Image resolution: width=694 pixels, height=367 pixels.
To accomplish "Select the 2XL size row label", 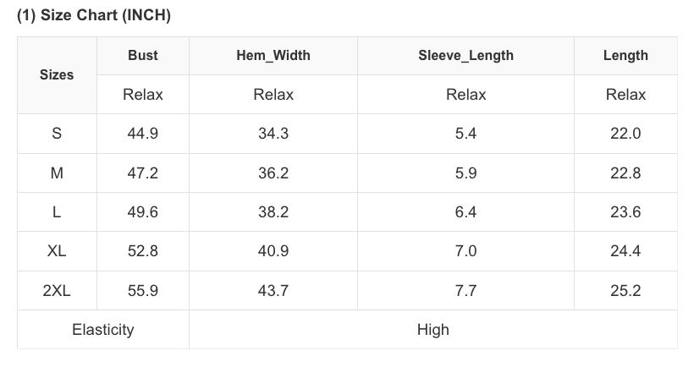I will point(57,291).
